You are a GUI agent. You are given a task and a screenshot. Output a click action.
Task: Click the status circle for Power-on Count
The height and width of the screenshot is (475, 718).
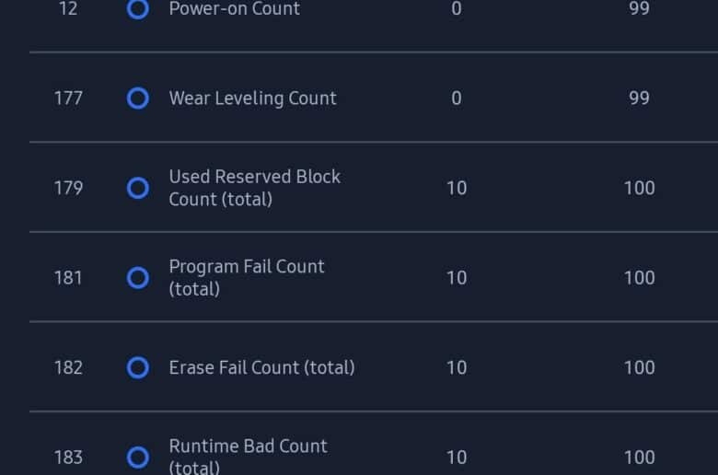tap(138, 8)
